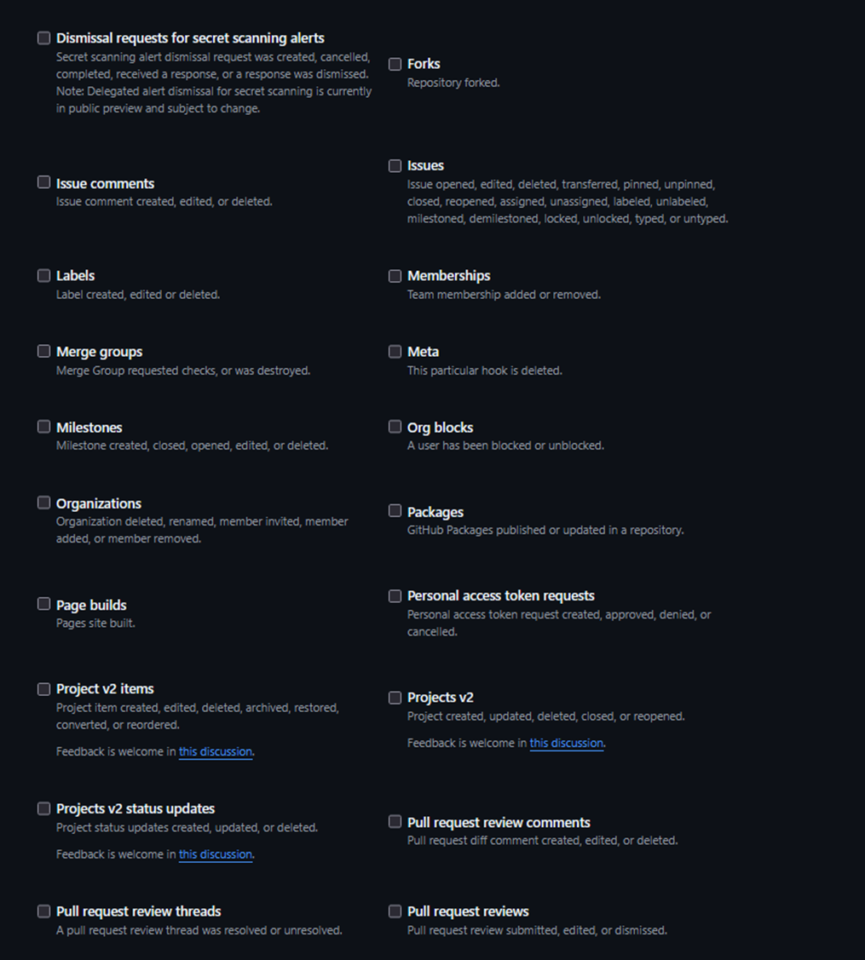Enable the Forks event checkbox
Screen dimensions: 865x960
(395, 64)
